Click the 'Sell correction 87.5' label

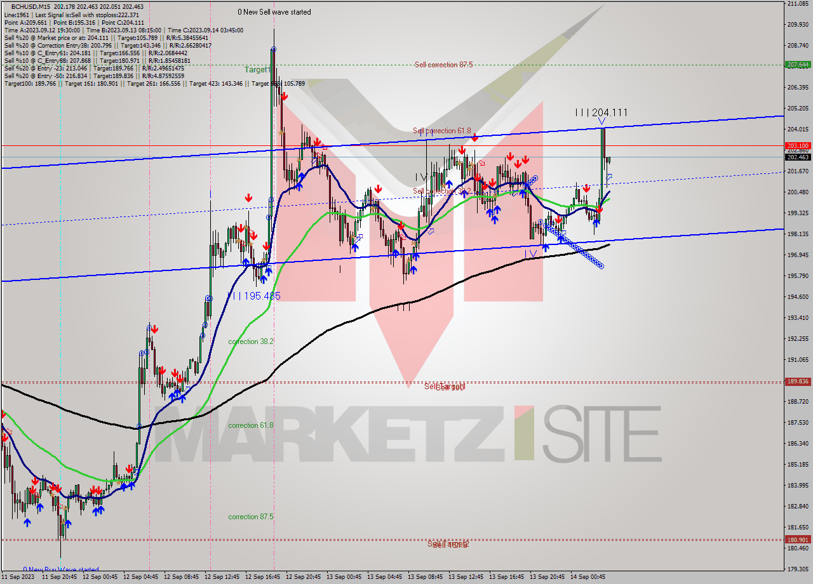tap(443, 65)
